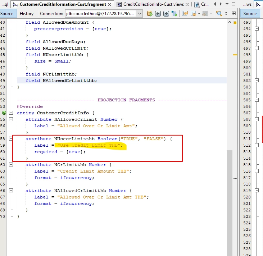Click the forward arrow toolbar icon

(x=166, y=14)
